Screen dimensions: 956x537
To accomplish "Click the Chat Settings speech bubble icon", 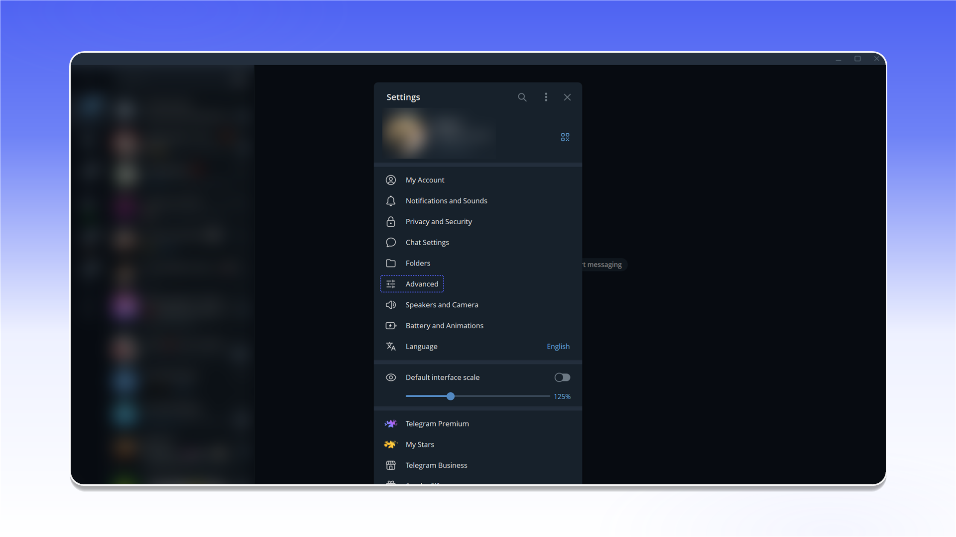I will 391,243.
